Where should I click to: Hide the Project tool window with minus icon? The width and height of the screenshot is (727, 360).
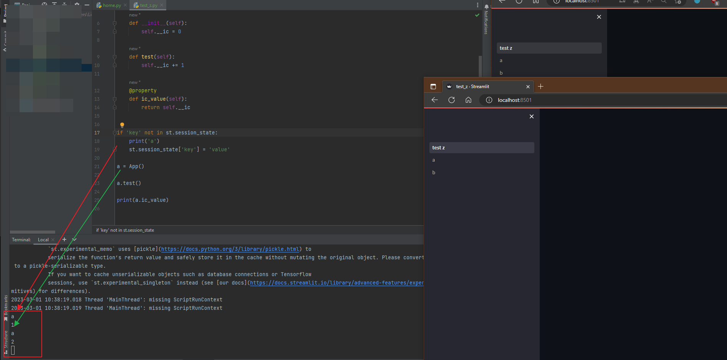[87, 5]
